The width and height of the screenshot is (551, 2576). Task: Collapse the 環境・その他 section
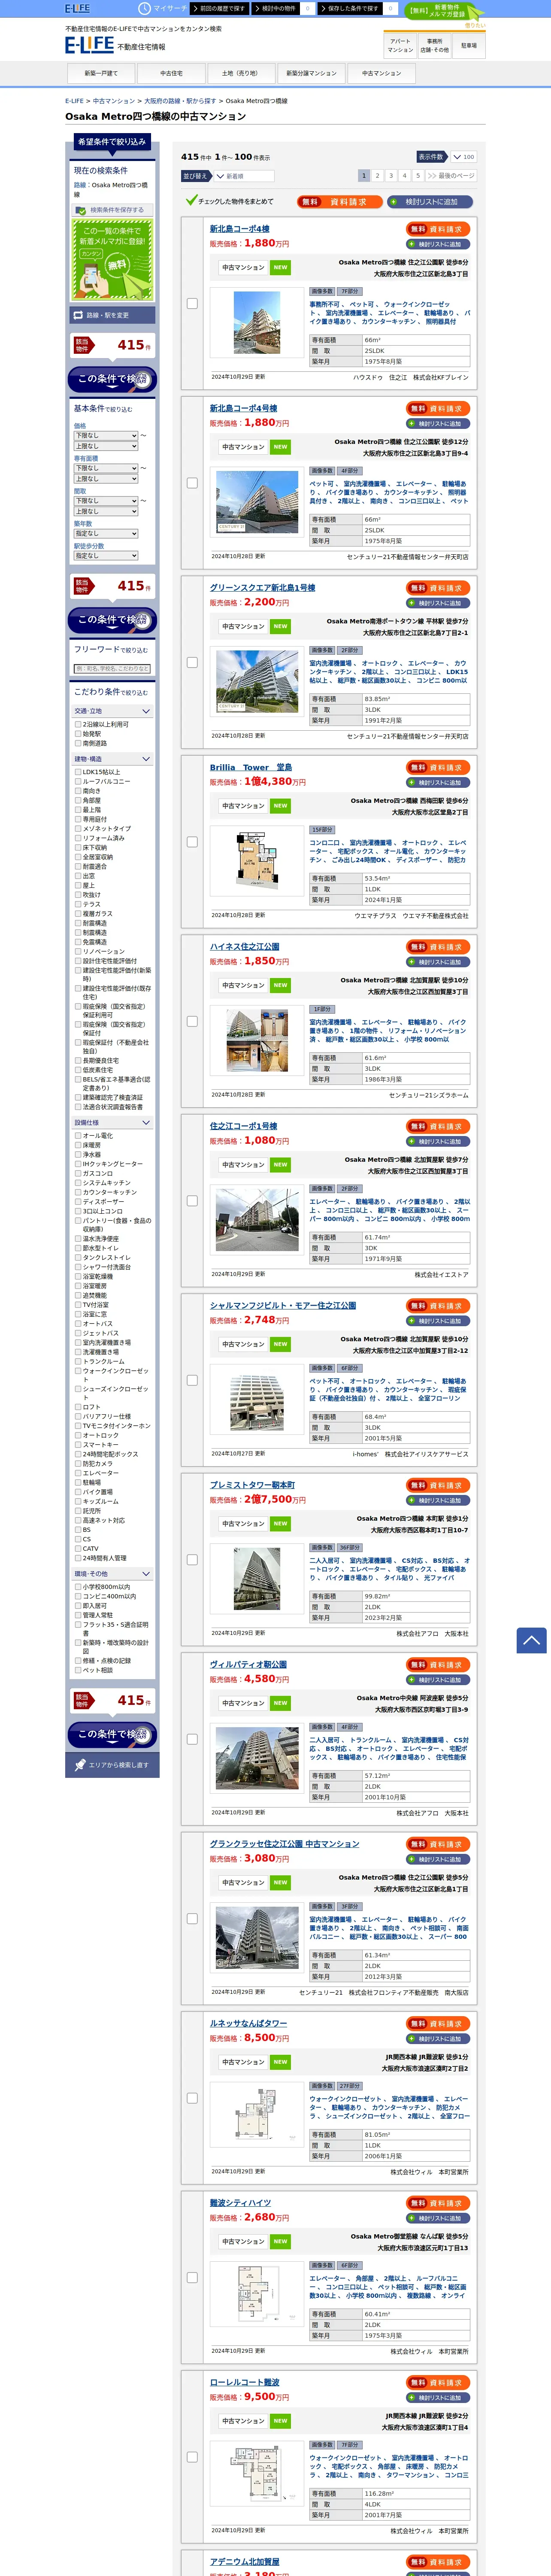(113, 1574)
